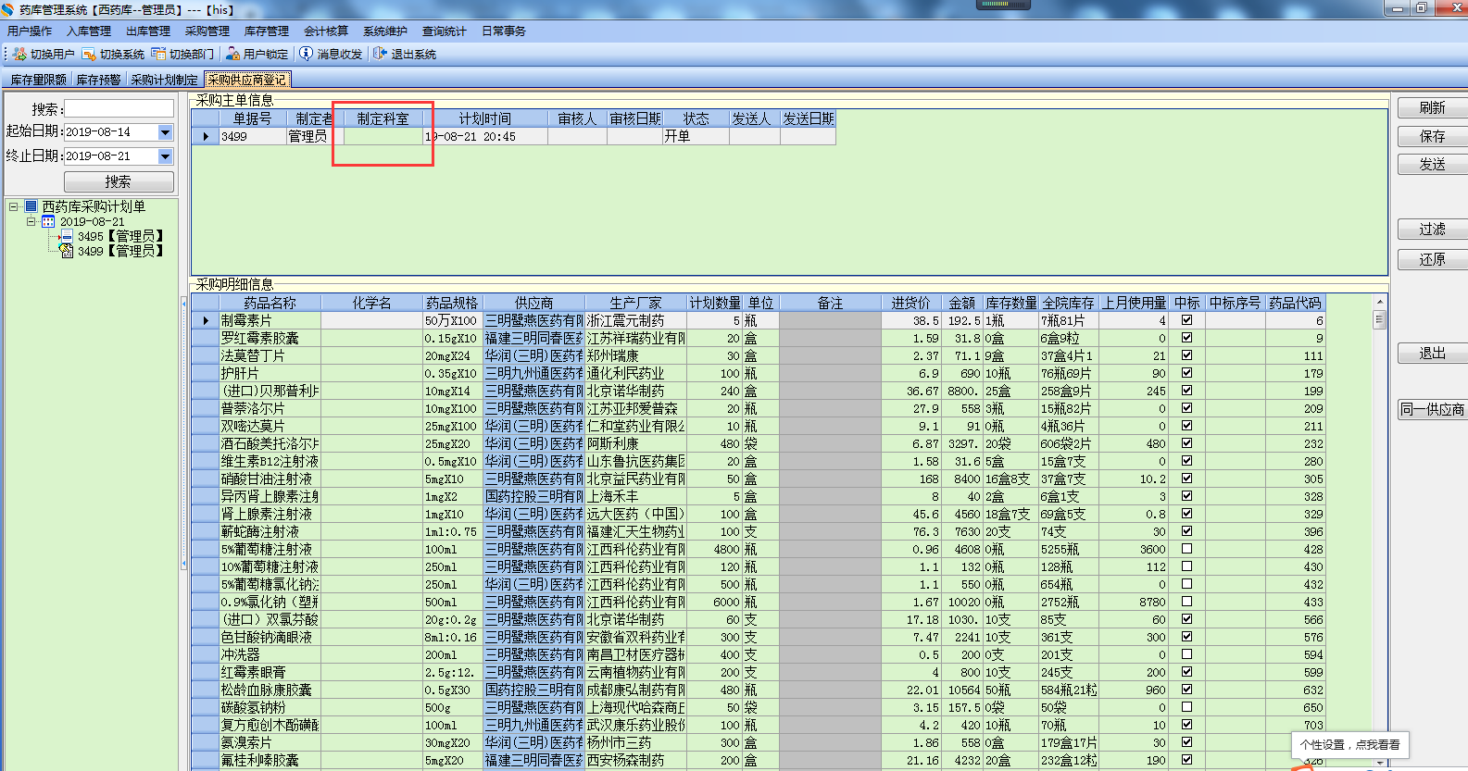Image resolution: width=1468 pixels, height=771 pixels.
Task: Switch to the 库存预警 tab
Action: coord(98,80)
